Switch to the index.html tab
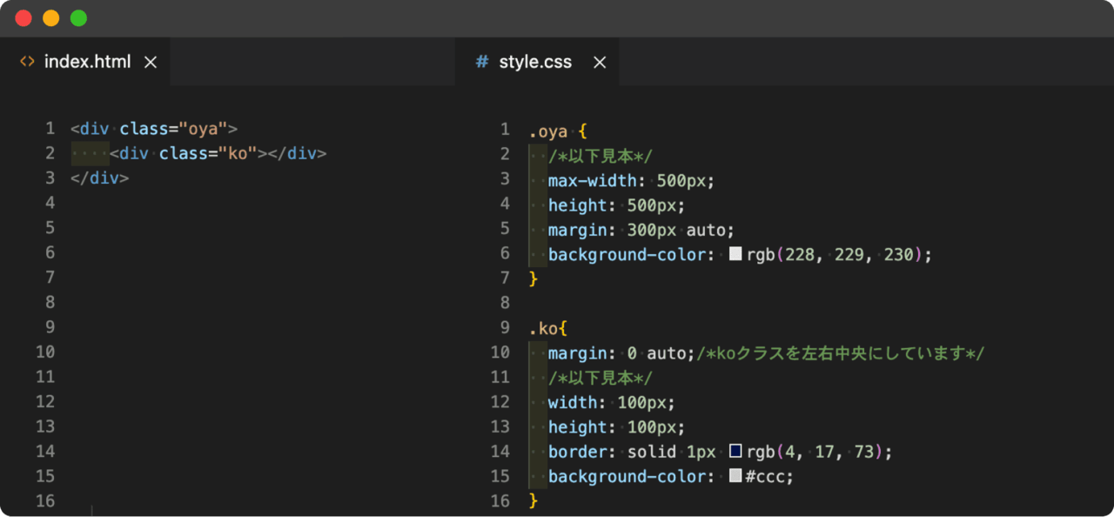This screenshot has width=1114, height=517. coord(87,62)
